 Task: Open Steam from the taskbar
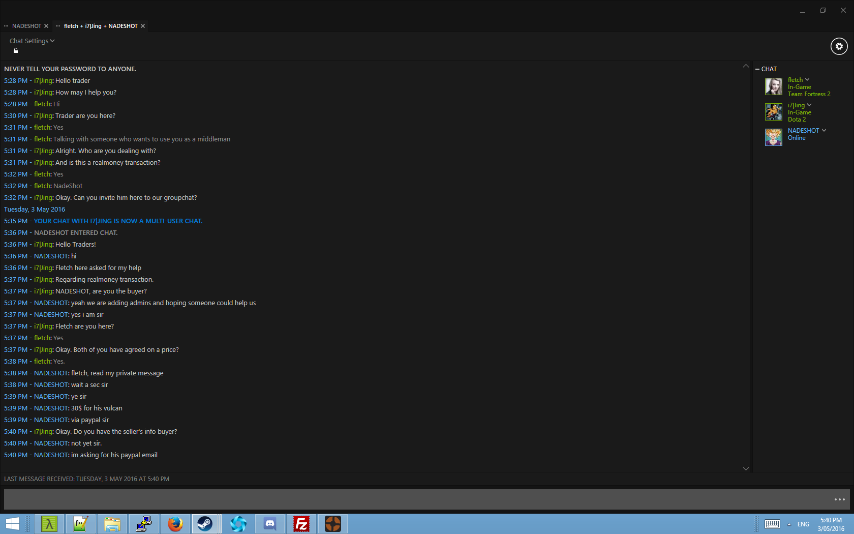click(x=205, y=523)
